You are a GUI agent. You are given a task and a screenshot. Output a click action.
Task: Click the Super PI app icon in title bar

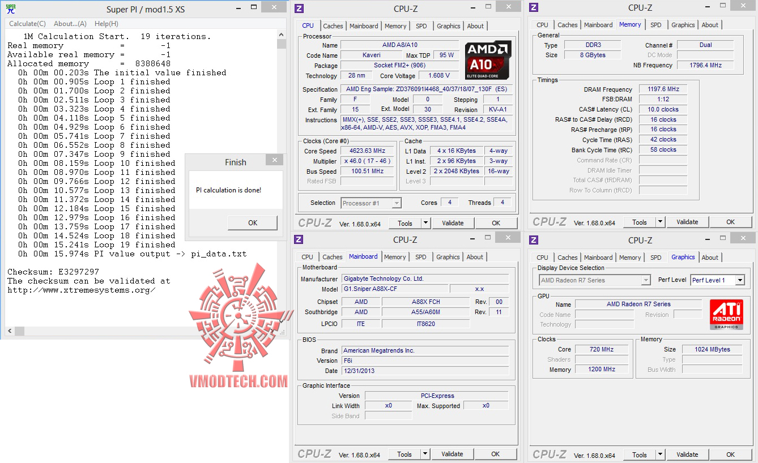(10, 8)
